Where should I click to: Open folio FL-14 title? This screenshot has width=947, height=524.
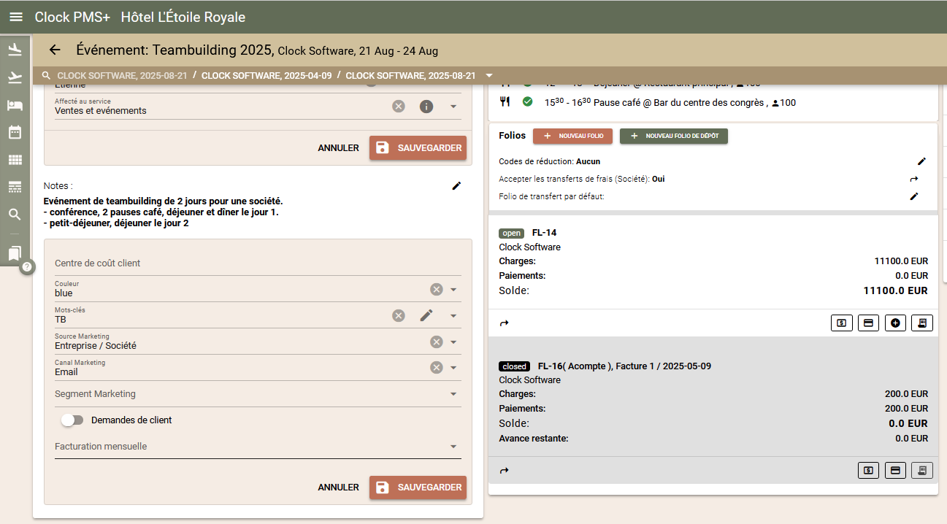pos(545,233)
